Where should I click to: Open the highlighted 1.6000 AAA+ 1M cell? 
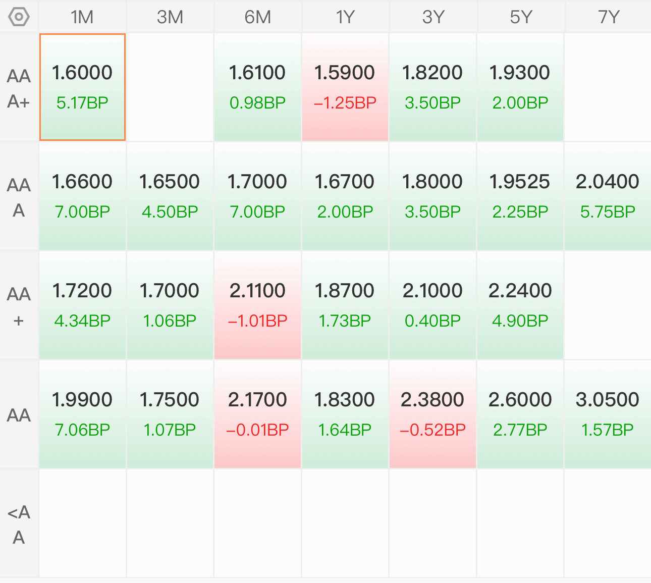click(82, 87)
